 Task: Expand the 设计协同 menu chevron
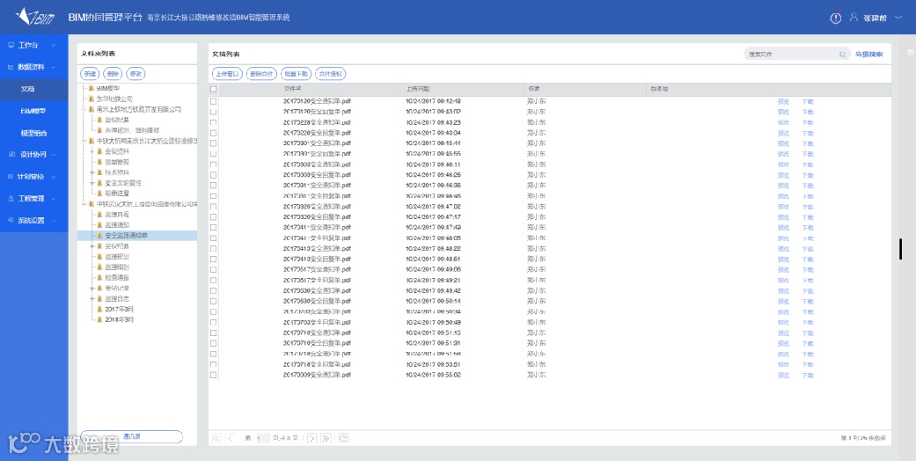point(54,155)
